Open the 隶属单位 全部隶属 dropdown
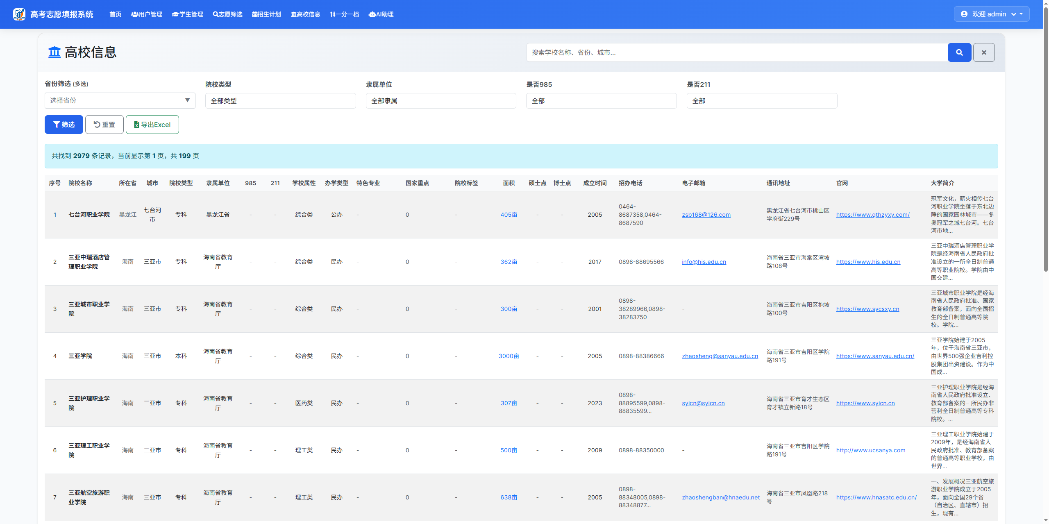This screenshot has width=1049, height=524. pyautogui.click(x=440, y=101)
